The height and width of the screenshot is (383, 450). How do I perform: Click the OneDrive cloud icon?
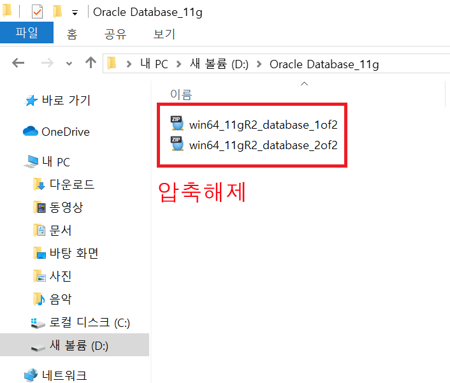tap(31, 131)
